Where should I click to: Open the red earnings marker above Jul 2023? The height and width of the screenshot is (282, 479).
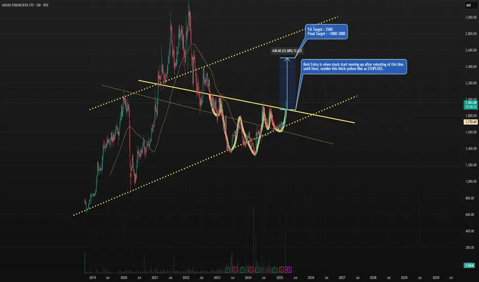(235, 270)
